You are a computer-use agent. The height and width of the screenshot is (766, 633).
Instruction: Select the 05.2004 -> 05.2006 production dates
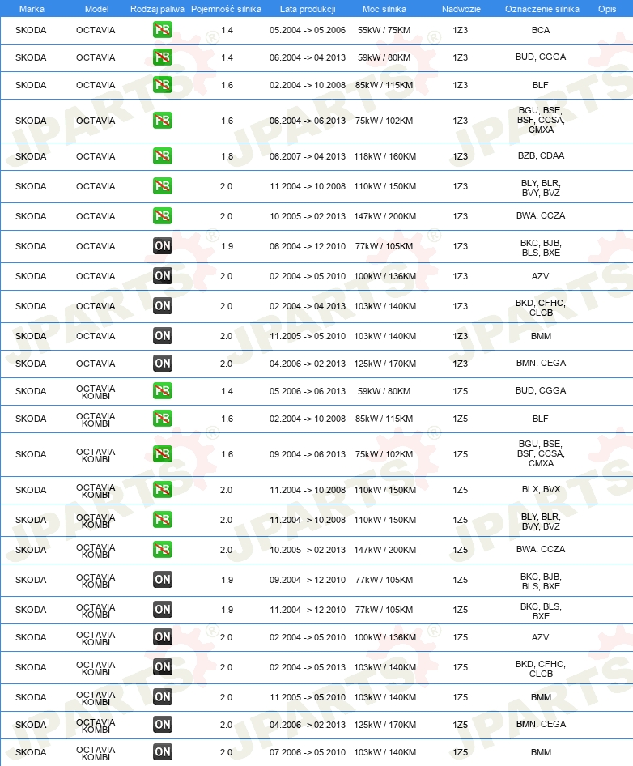(308, 30)
